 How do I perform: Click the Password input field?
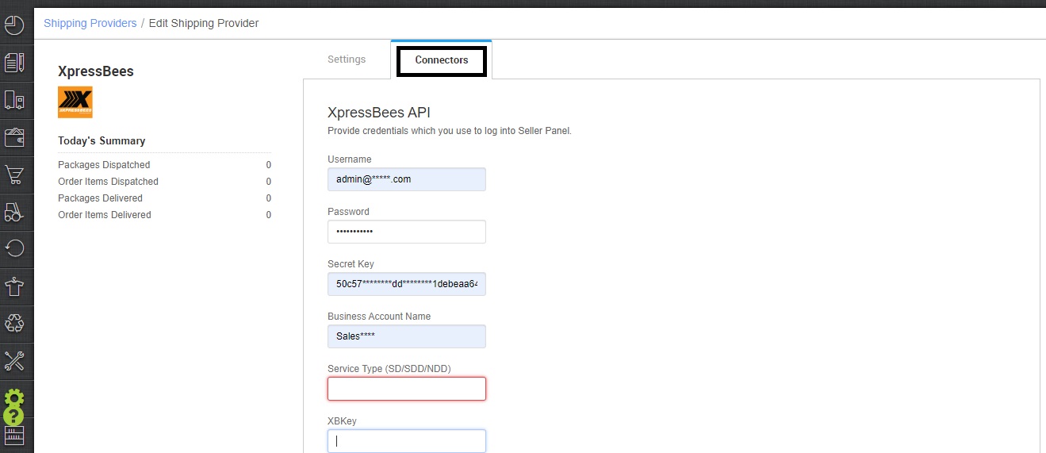point(407,232)
